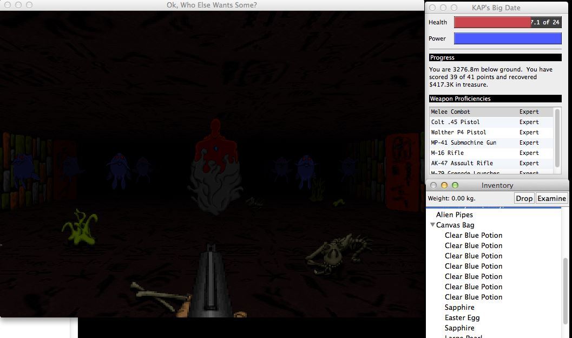Select the Sapphire just above Easter Egg
The image size is (572, 338).
click(459, 308)
